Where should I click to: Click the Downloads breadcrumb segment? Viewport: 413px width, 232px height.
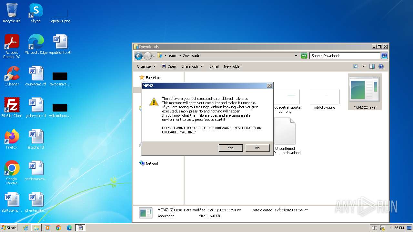point(191,55)
